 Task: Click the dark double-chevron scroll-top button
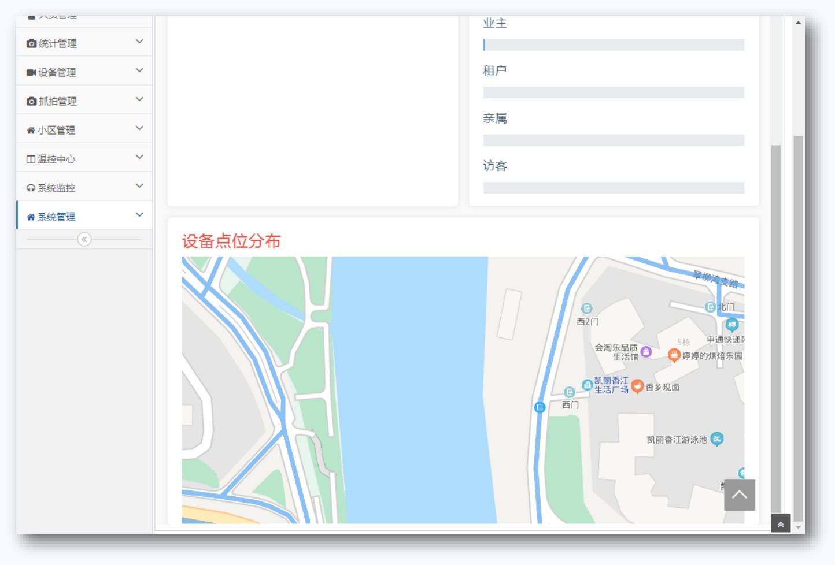click(x=781, y=524)
